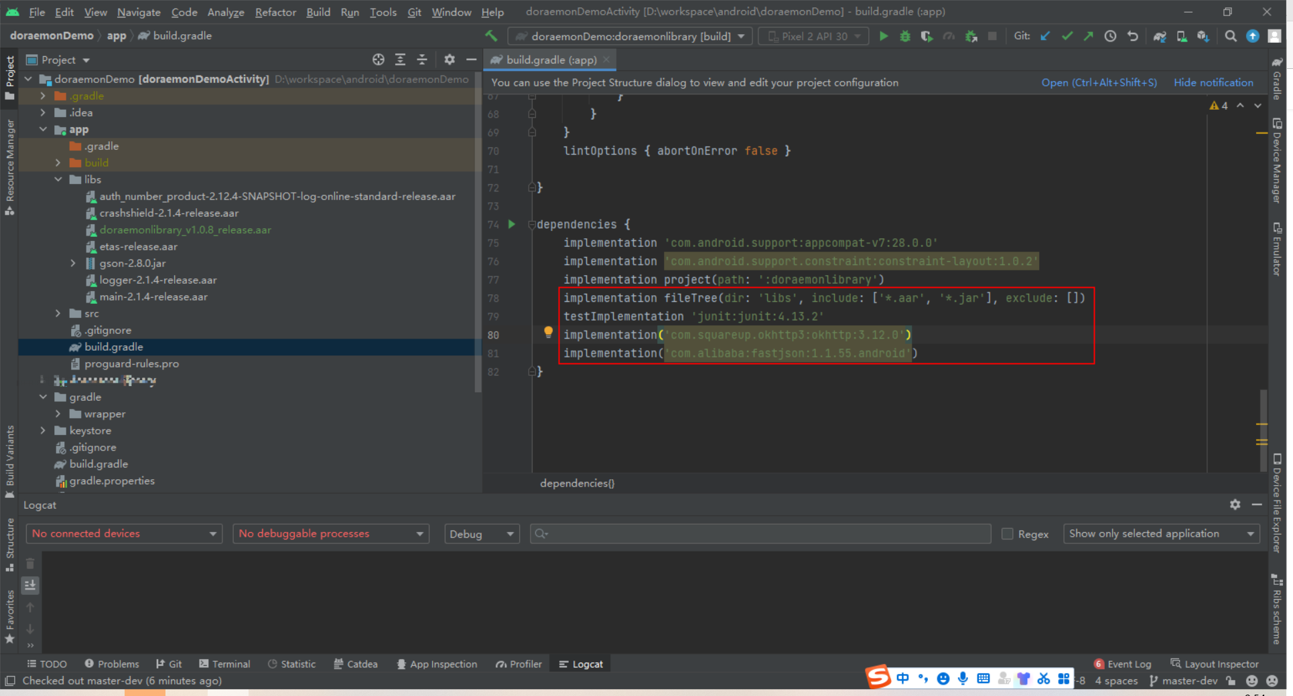Open the SDK Manager icon
The height and width of the screenshot is (696, 1293).
click(x=1203, y=36)
